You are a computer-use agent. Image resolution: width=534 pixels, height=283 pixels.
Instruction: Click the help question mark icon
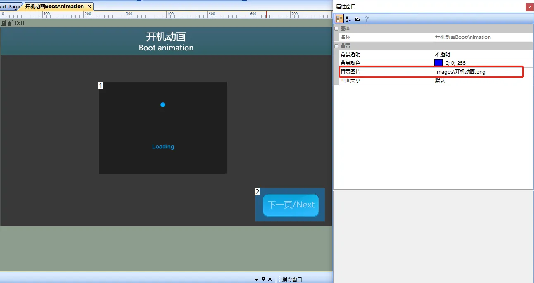(x=366, y=19)
